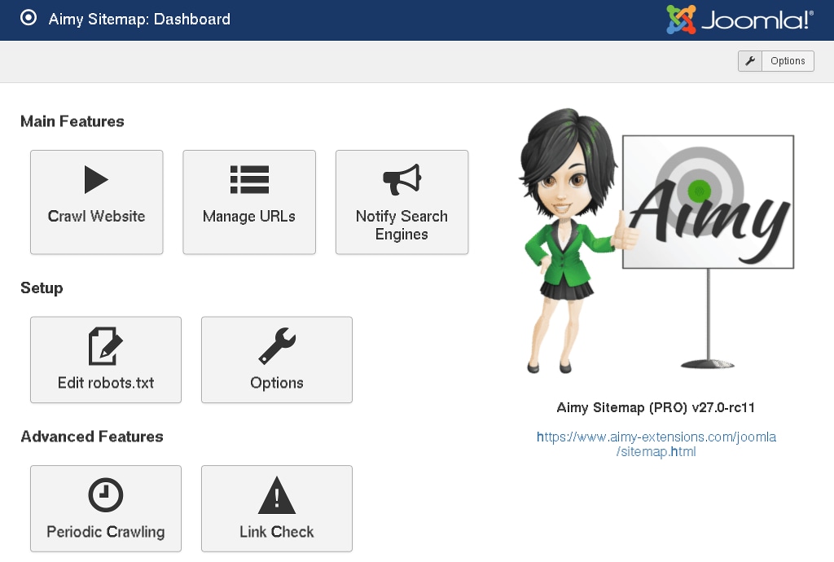
Task: Open Manage URLs via the list icon
Action: click(x=249, y=179)
